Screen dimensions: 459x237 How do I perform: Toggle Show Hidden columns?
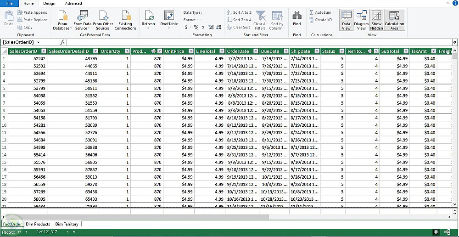[x=376, y=20]
